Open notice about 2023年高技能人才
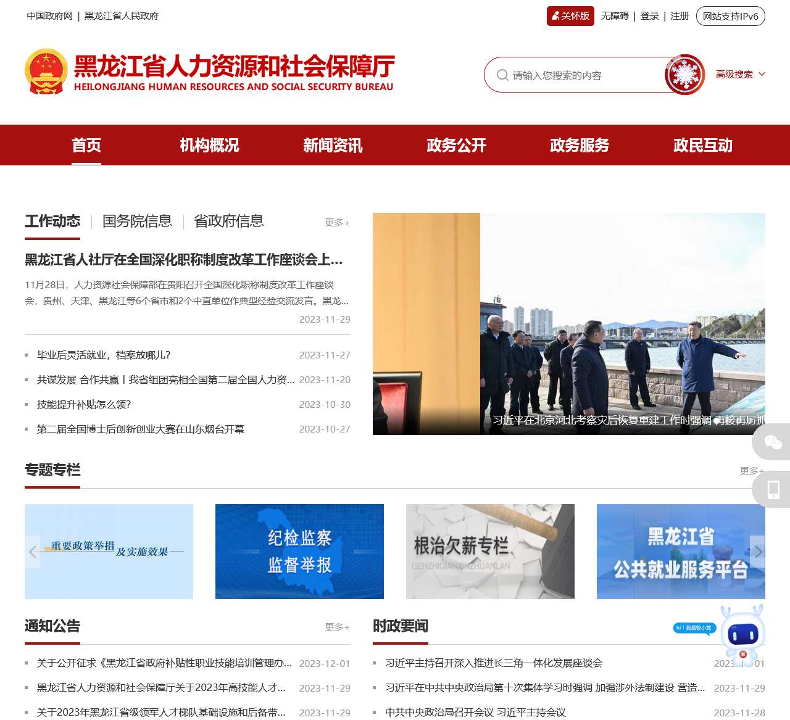 point(161,688)
